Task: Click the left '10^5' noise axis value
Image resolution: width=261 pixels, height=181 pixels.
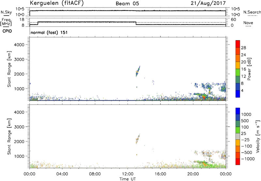Action: tap(20, 9)
